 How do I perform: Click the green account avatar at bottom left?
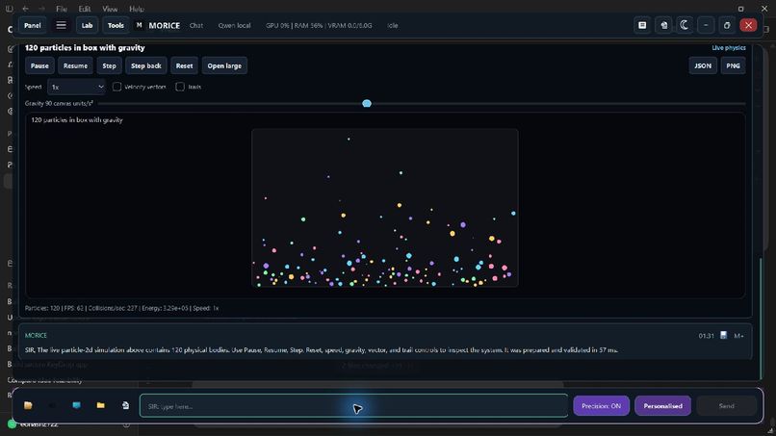[x=12, y=424]
